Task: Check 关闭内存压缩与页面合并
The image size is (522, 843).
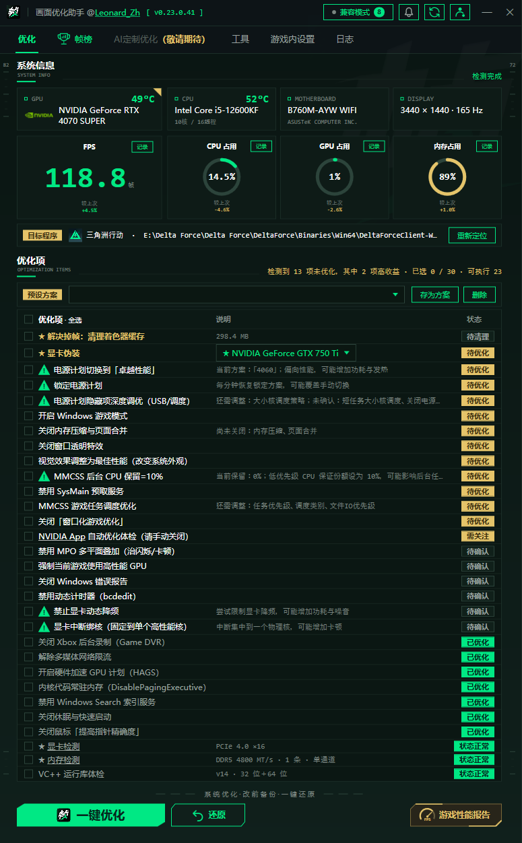Action: [28, 431]
